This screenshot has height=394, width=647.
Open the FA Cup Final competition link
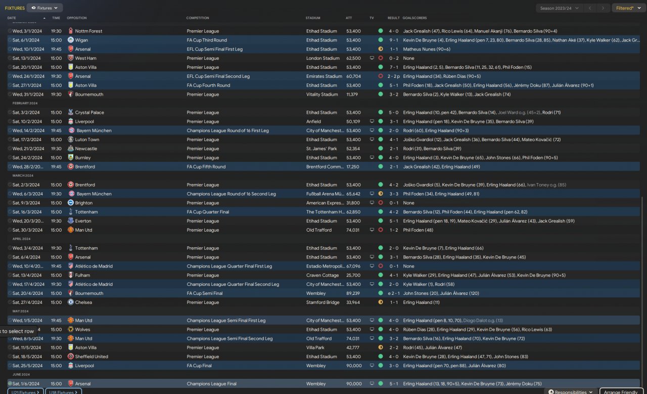(200, 366)
